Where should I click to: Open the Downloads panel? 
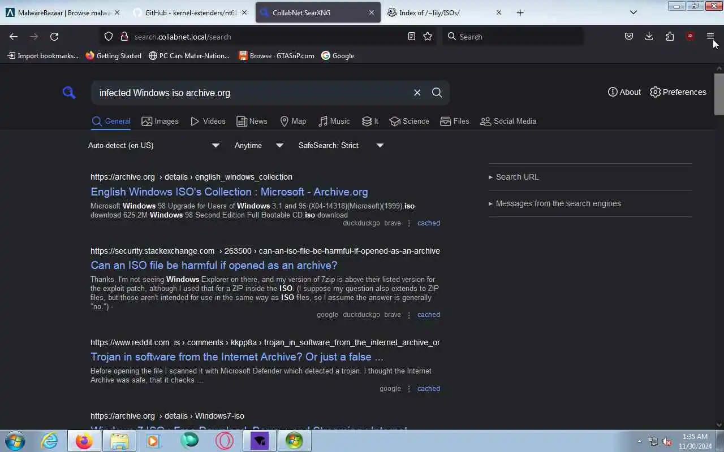coord(649,36)
